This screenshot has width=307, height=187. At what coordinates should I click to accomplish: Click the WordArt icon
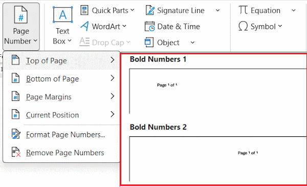85,26
